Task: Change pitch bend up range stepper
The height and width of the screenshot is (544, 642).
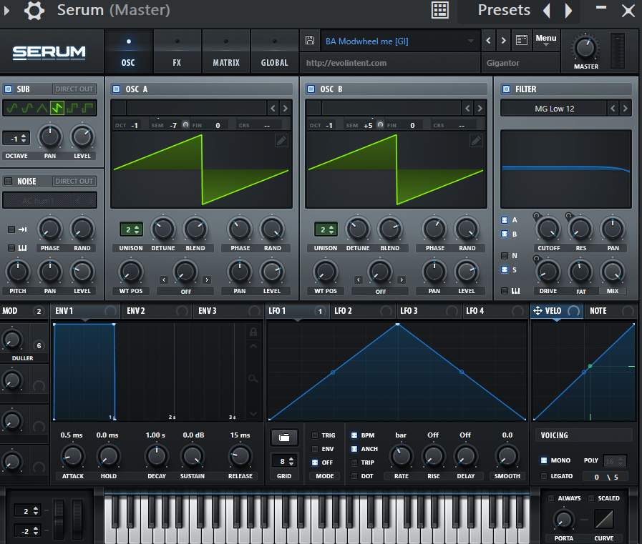Action: pyautogui.click(x=27, y=511)
